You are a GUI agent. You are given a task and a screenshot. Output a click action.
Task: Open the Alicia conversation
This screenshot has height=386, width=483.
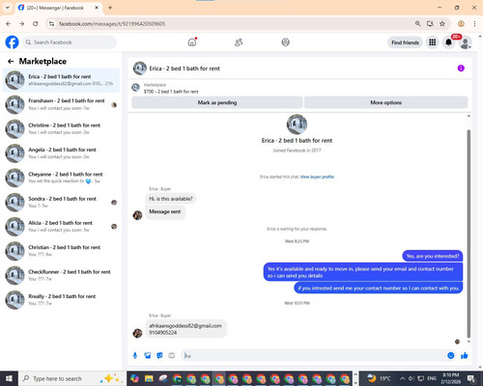coord(61,226)
